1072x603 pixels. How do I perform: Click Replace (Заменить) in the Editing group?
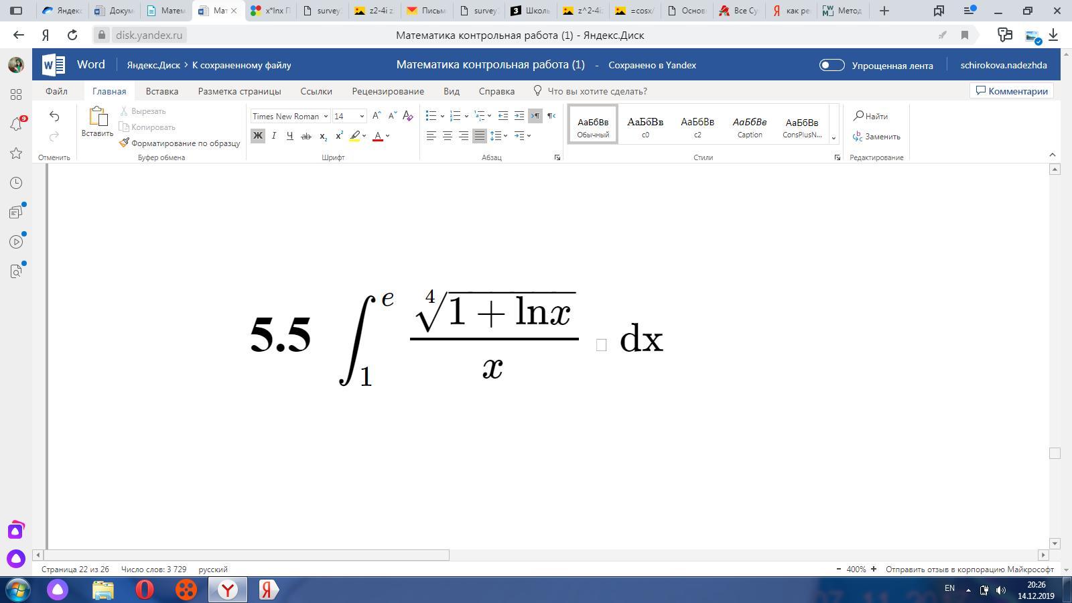click(876, 136)
